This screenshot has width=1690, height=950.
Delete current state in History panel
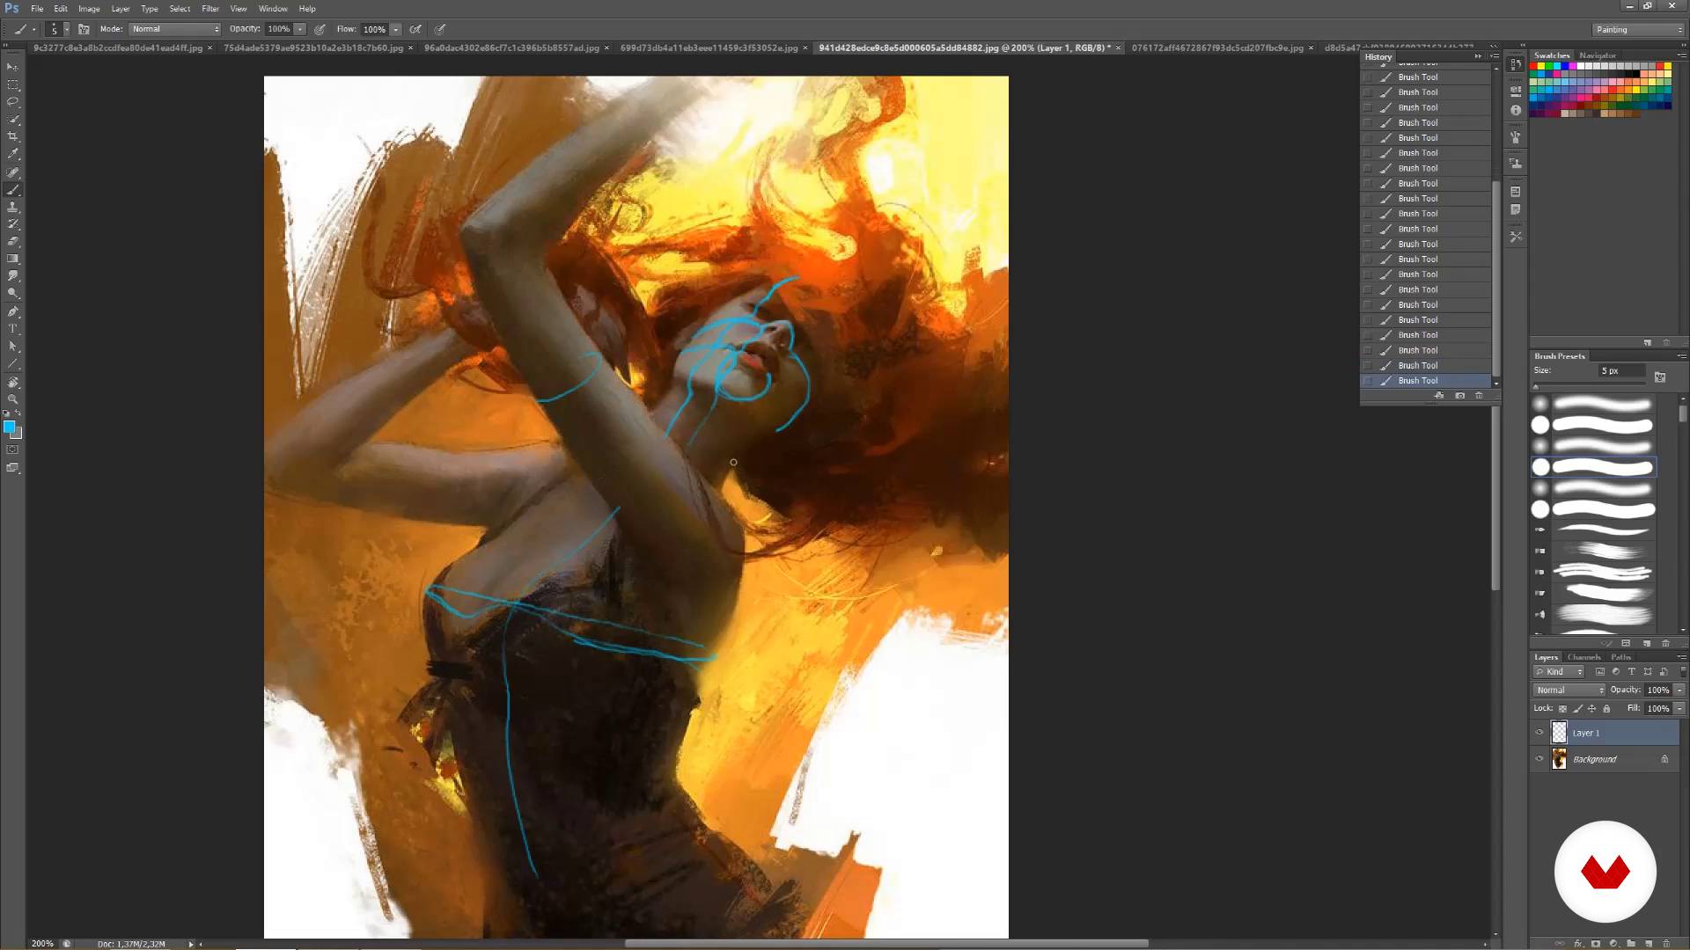pyautogui.click(x=1479, y=396)
